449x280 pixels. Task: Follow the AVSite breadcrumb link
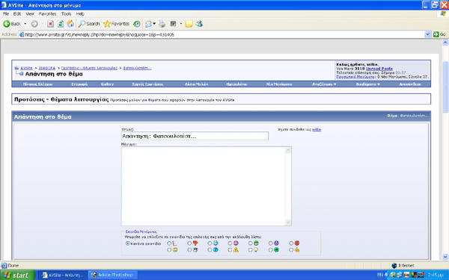pyautogui.click(x=26, y=68)
